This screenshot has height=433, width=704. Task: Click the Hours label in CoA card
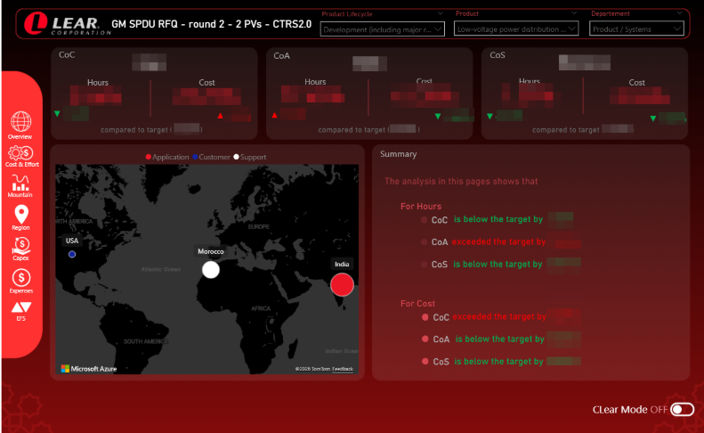point(315,82)
